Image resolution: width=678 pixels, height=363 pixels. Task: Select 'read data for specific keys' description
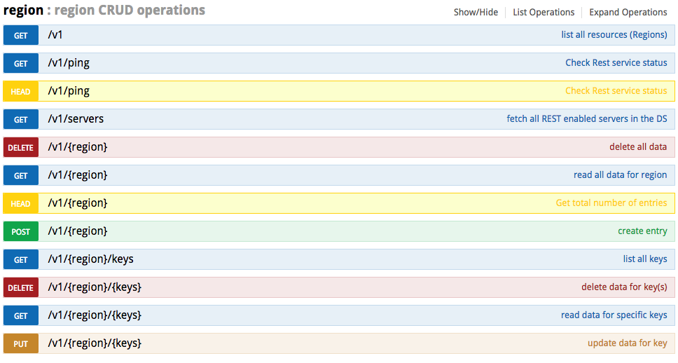point(614,315)
